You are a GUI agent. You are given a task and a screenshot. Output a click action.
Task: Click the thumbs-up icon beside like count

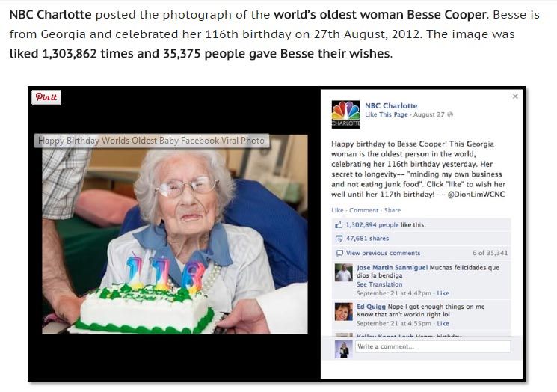(339, 225)
